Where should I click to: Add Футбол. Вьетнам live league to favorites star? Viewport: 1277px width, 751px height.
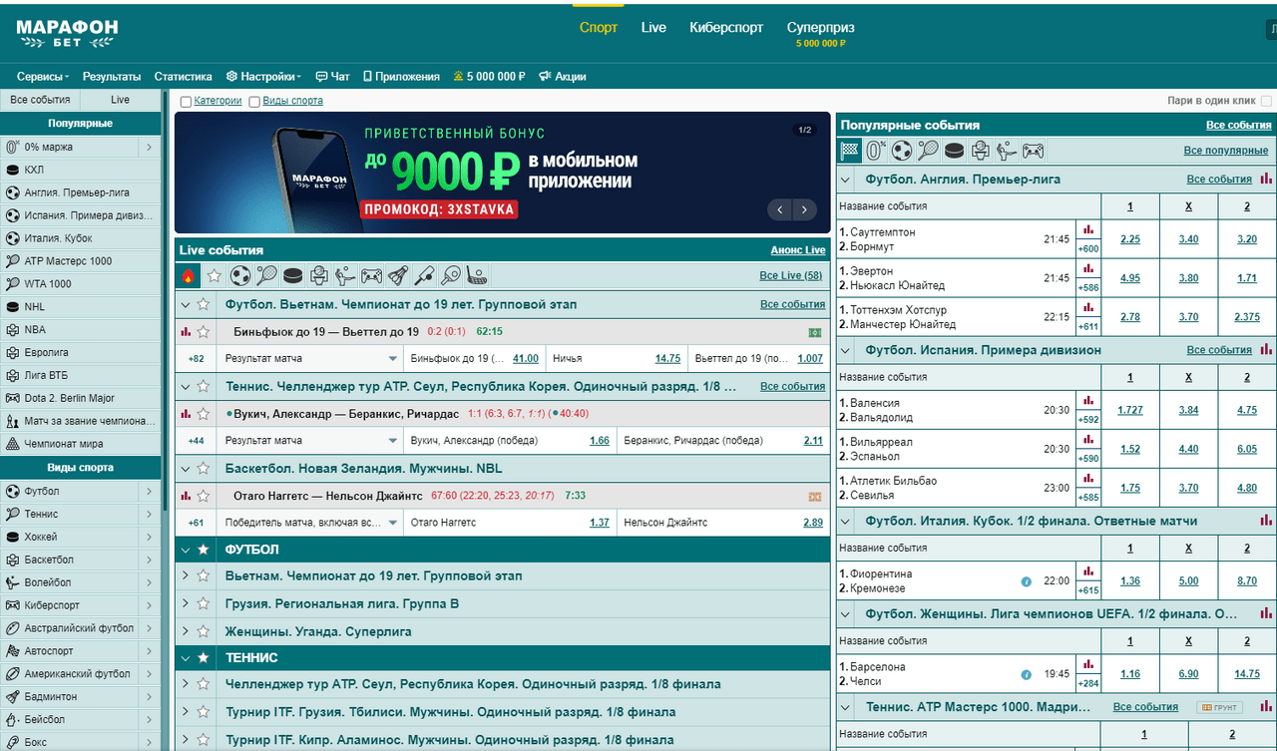204,304
